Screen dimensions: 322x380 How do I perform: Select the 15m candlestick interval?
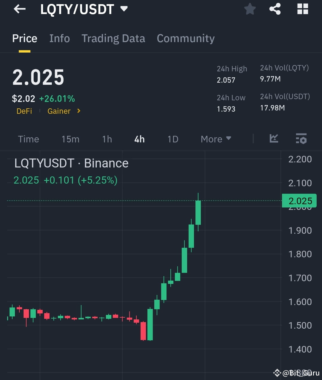(70, 139)
